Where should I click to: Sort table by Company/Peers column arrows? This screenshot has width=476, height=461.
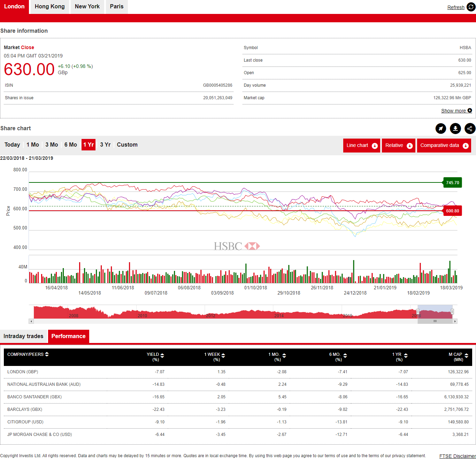[47, 354]
